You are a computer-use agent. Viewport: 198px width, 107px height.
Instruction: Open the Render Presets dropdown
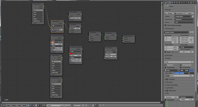pyautogui.click(x=177, y=32)
